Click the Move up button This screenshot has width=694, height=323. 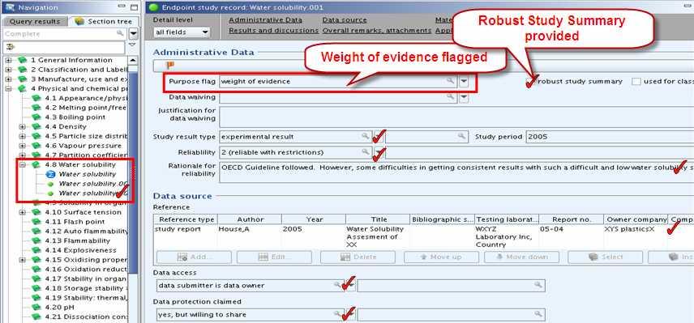441,257
